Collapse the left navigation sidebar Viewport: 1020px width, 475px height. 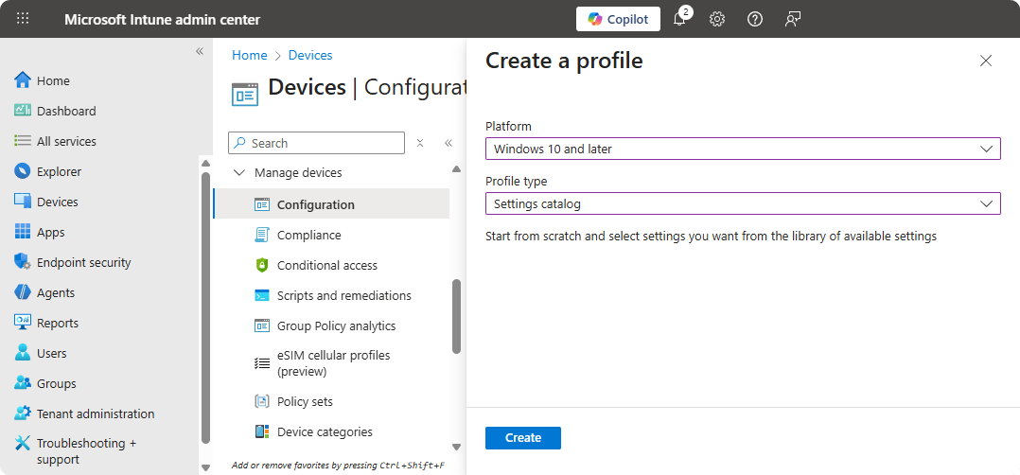point(200,51)
